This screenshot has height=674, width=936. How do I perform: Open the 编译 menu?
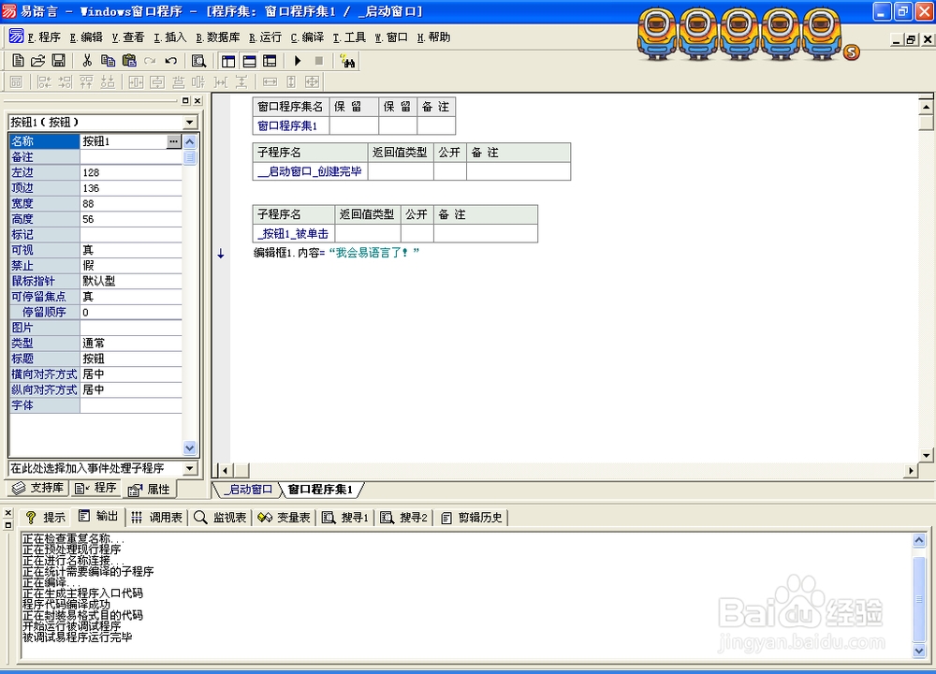[307, 37]
